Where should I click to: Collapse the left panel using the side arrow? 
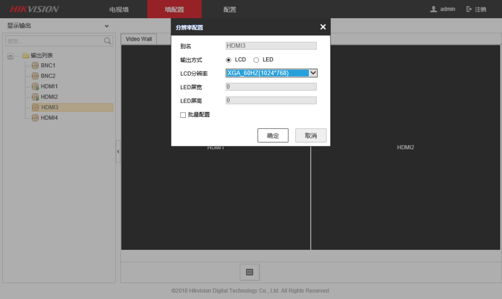[118, 151]
